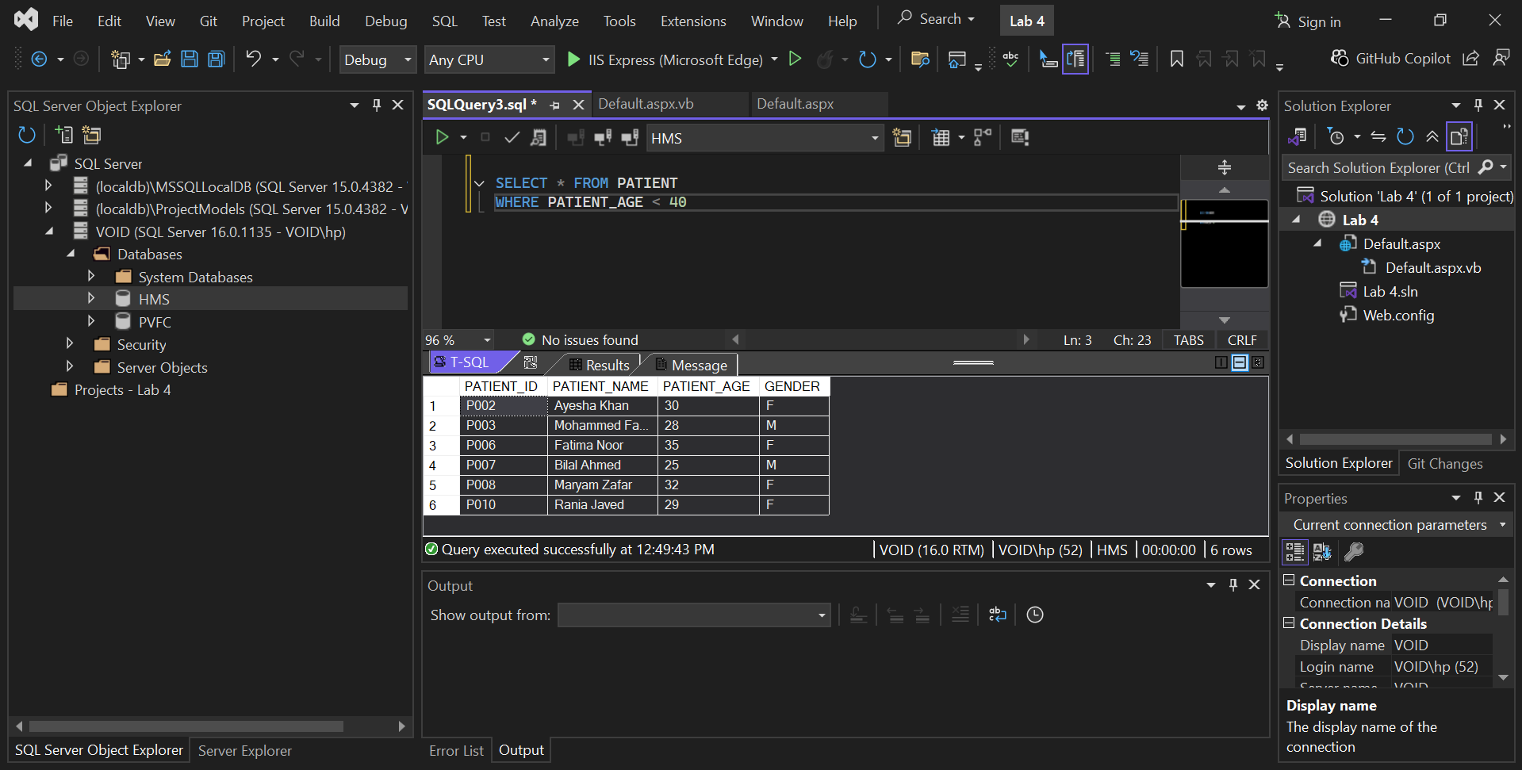Click the Parse checkmark icon in query toolbar
The image size is (1522, 770).
[512, 138]
